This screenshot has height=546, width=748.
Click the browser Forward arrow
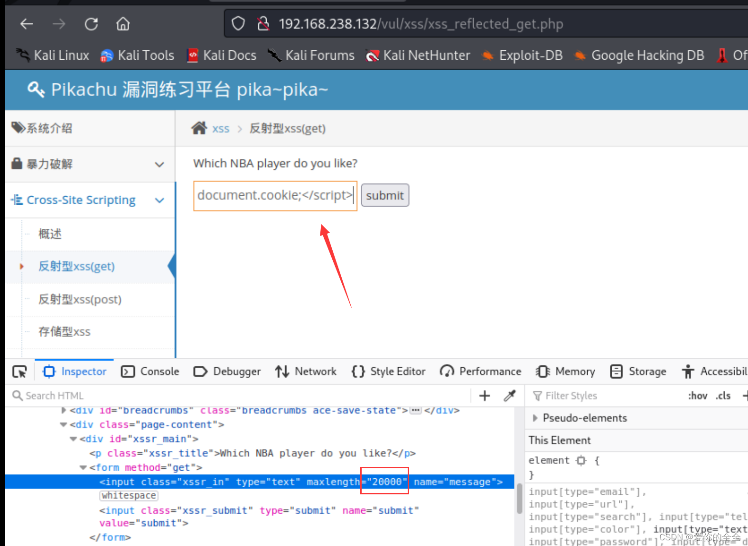pyautogui.click(x=59, y=24)
